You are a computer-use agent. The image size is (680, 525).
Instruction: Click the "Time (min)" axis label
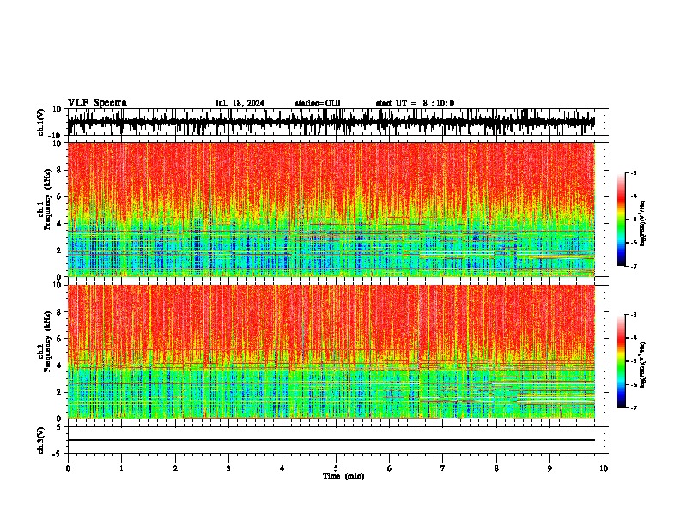pos(343,476)
